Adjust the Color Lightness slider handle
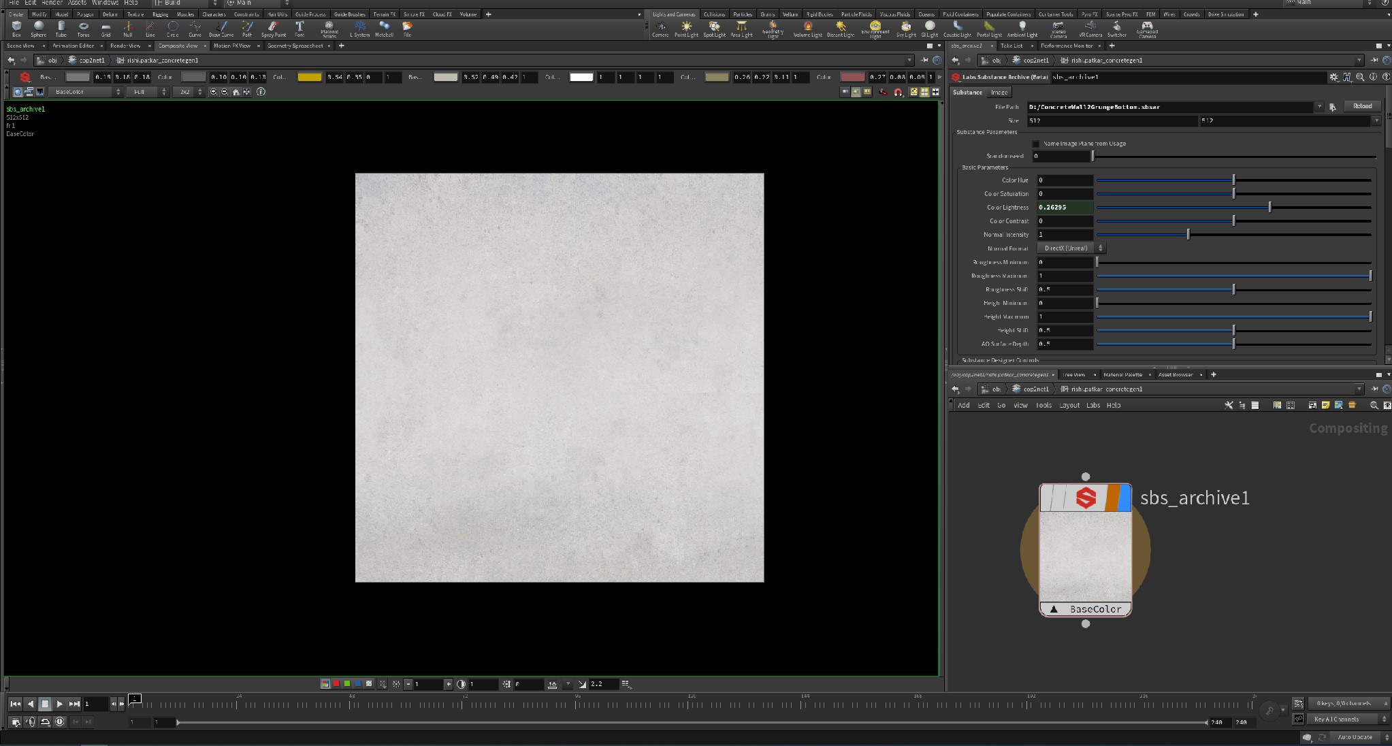The width and height of the screenshot is (1392, 746). coord(1269,207)
